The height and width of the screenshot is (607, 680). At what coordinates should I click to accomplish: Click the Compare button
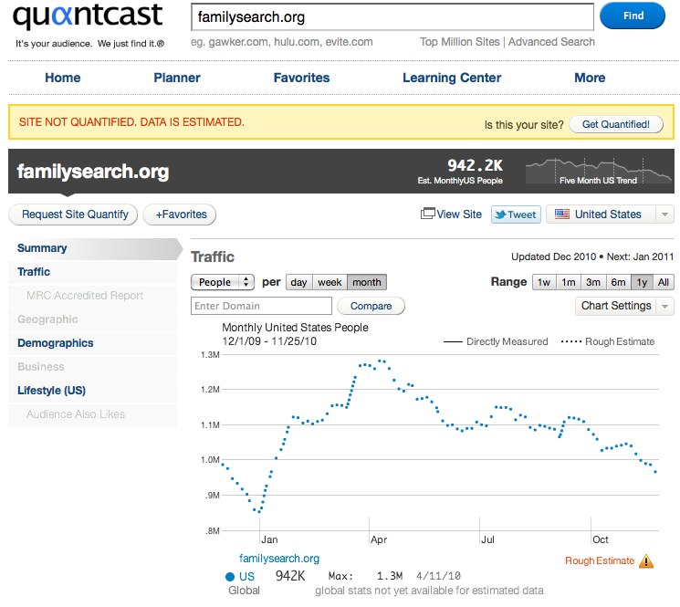coord(371,306)
